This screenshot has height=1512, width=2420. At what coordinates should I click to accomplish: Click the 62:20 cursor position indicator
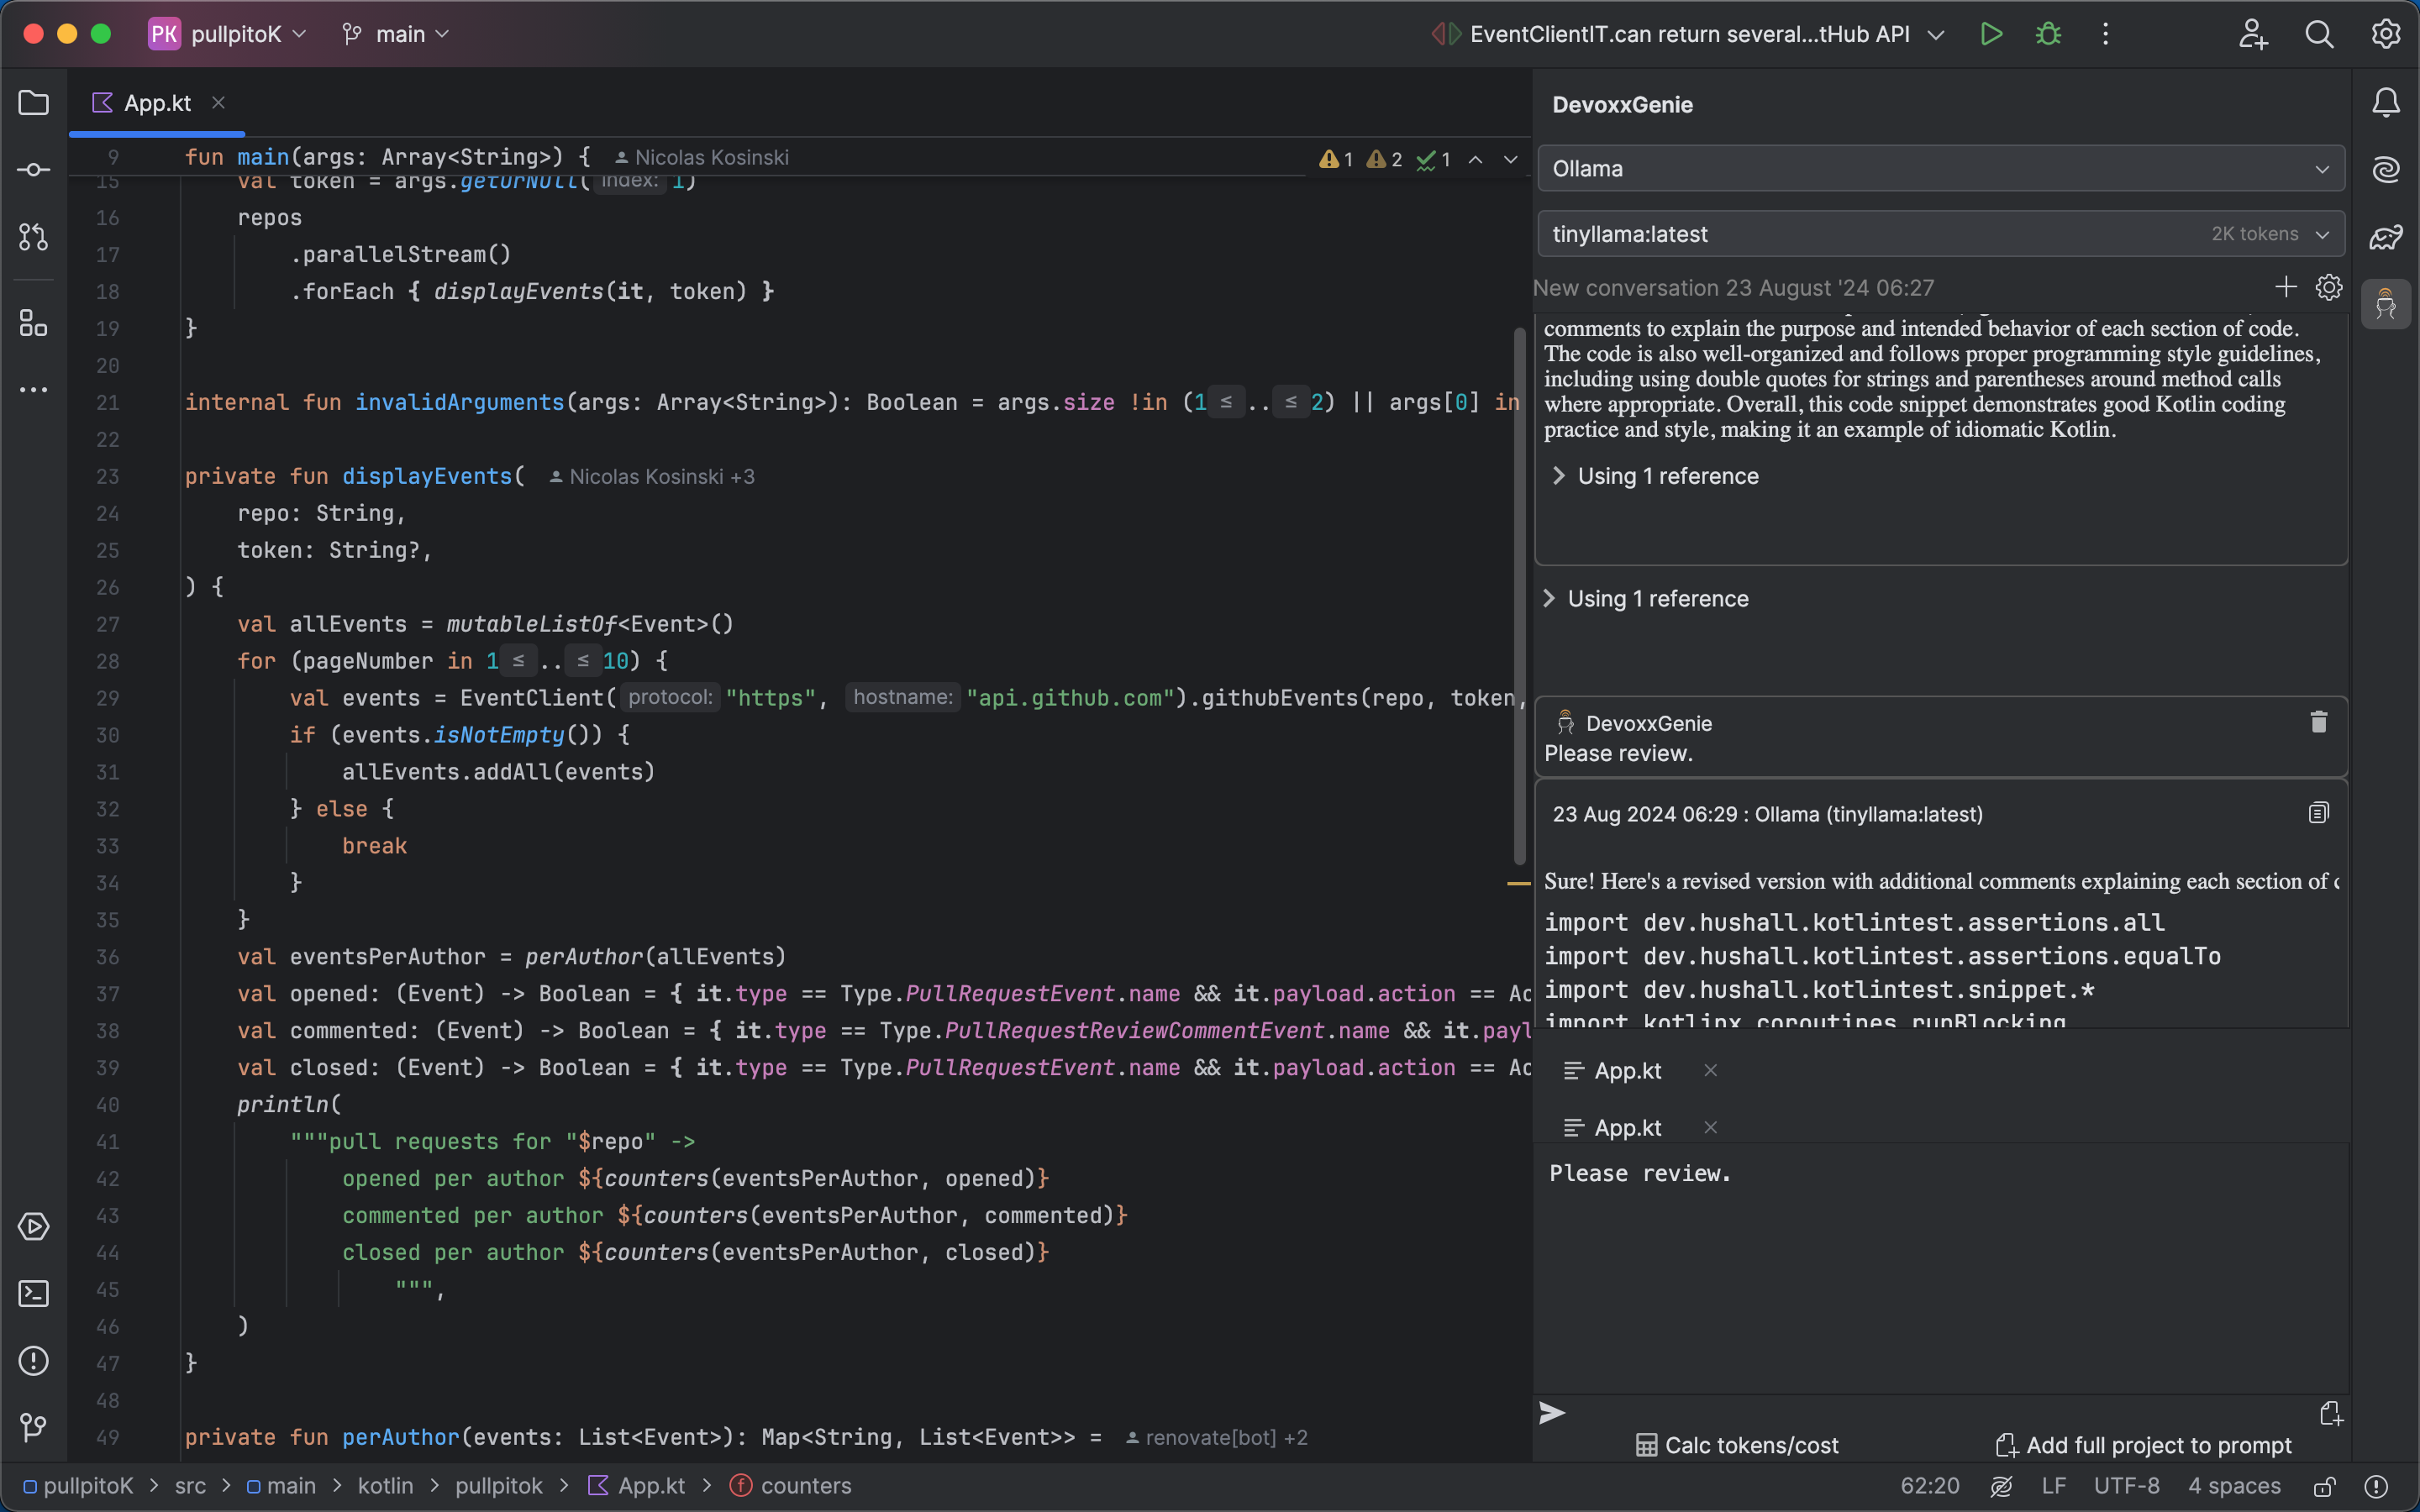click(1929, 1486)
